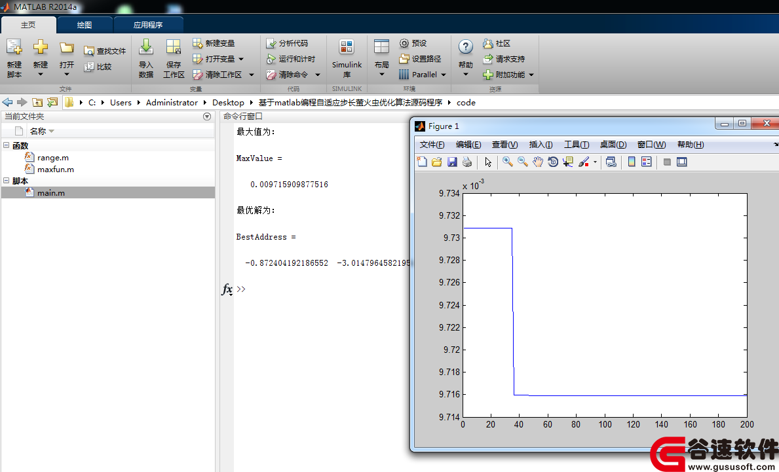Image resolution: width=779 pixels, height=472 pixels.
Task: Collapse the 函数 functions group
Action: click(6, 145)
